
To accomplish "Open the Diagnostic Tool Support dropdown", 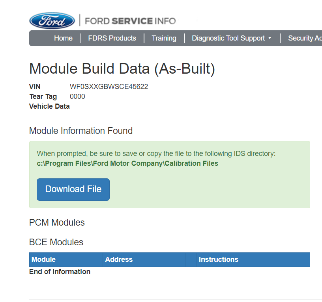I will pyautogui.click(x=228, y=38).
